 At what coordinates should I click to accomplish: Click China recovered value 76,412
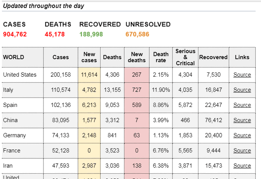pyautogui.click(x=213, y=120)
